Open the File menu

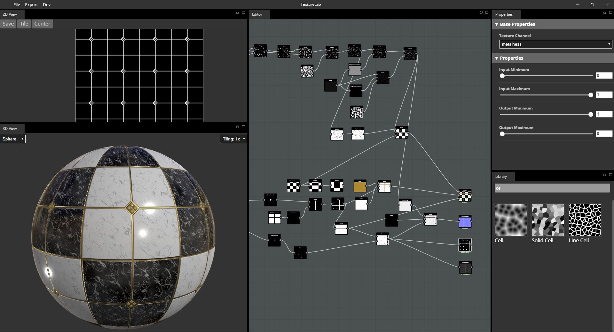click(17, 4)
